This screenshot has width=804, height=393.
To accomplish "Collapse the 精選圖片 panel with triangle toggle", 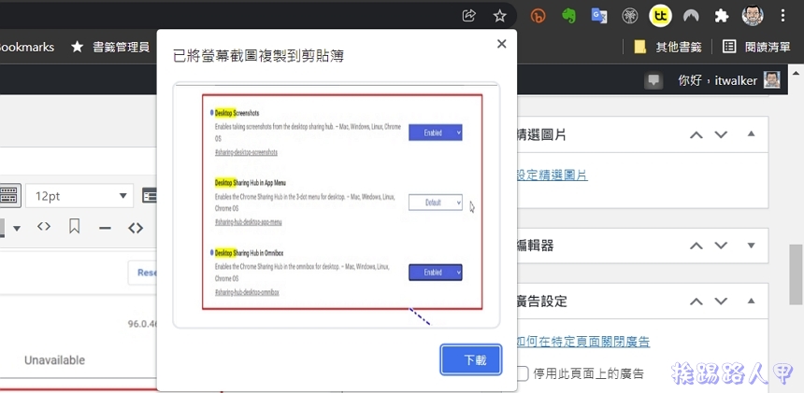I will click(x=752, y=134).
